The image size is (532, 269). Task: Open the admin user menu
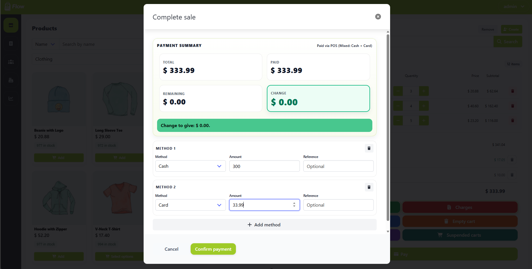click(514, 6)
